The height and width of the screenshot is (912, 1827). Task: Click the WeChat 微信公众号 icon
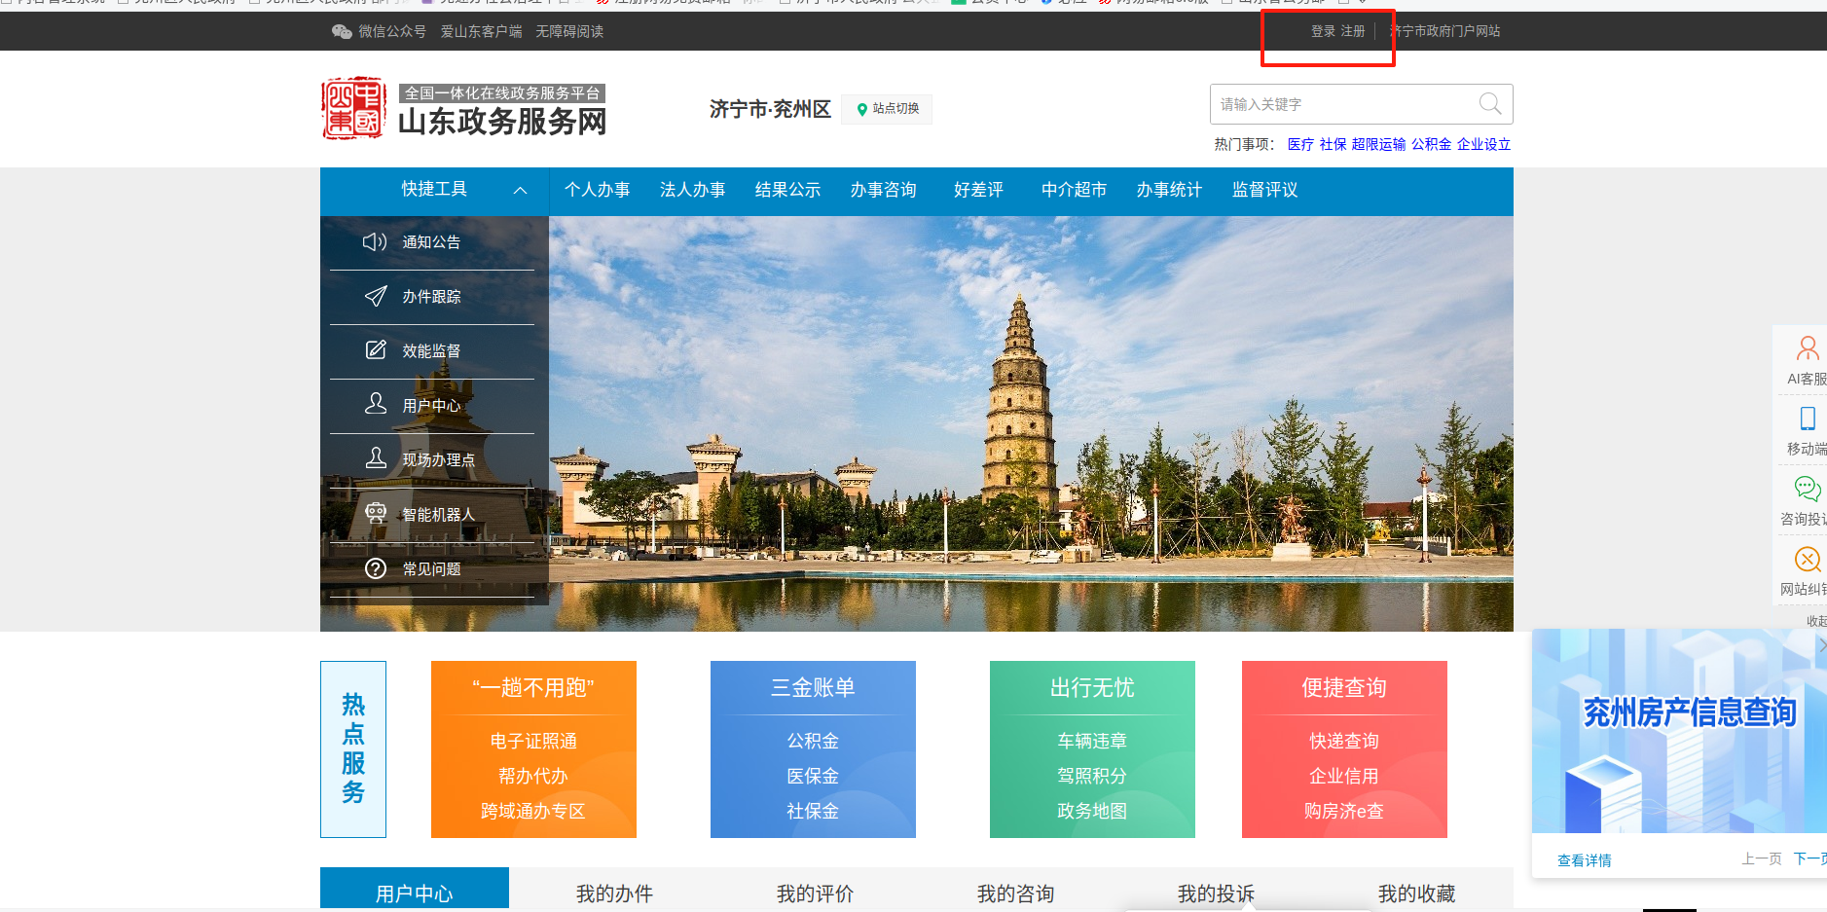[x=342, y=31]
